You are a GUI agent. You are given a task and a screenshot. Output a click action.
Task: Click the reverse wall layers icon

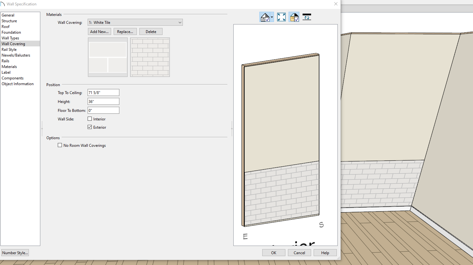click(x=307, y=17)
